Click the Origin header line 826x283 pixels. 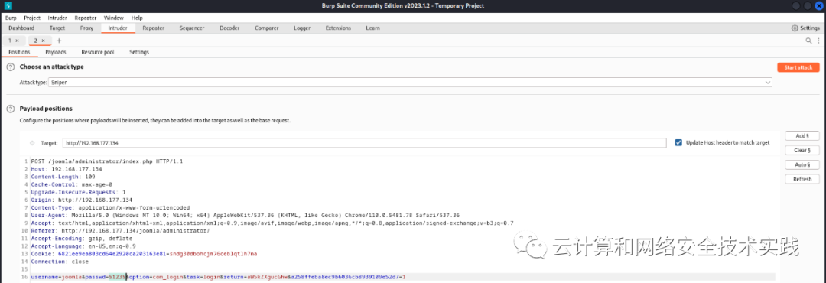[x=82, y=200]
